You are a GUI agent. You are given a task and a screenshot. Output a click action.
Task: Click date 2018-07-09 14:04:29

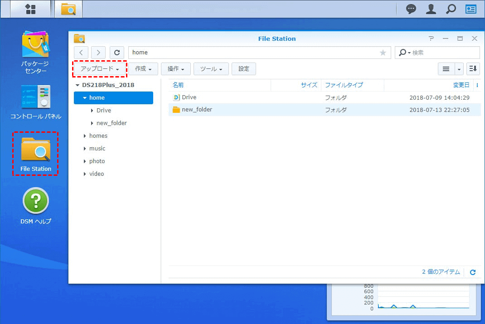pos(439,98)
